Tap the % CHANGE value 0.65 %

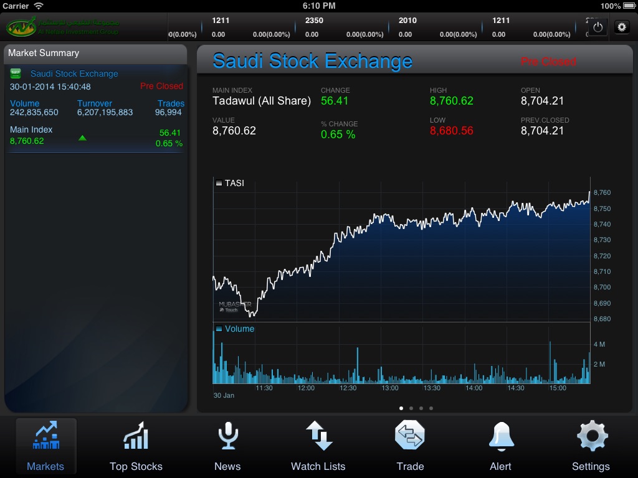(338, 134)
